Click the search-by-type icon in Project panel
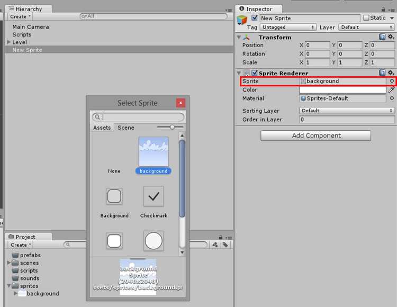 click(x=215, y=245)
